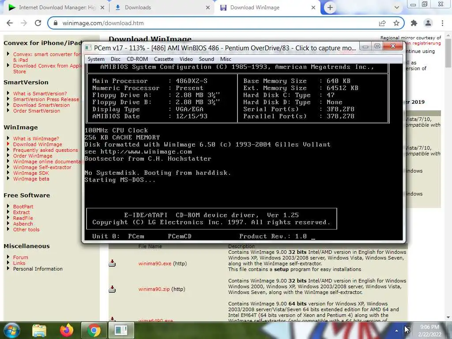Launch Firefox from the taskbar
Viewport: 452px width, 339px height.
click(67, 330)
